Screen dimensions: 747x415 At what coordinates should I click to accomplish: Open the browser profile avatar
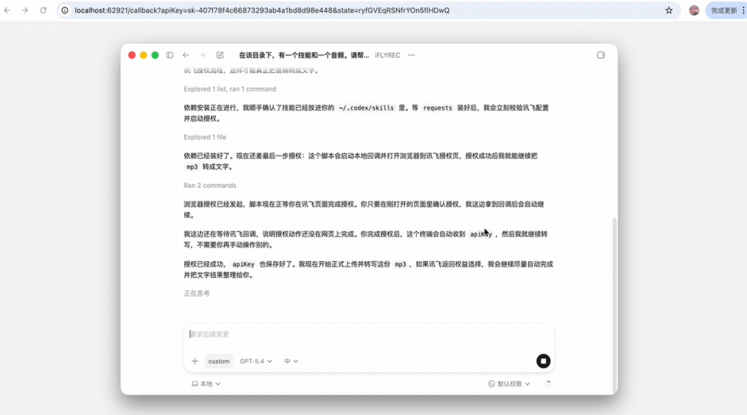(x=694, y=10)
